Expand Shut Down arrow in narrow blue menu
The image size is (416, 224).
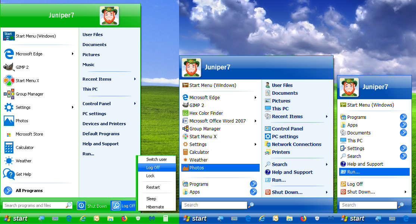pyautogui.click(x=406, y=192)
